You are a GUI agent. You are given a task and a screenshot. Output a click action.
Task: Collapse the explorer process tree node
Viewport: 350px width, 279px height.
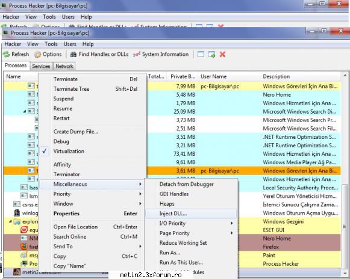pyautogui.click(x=10, y=221)
